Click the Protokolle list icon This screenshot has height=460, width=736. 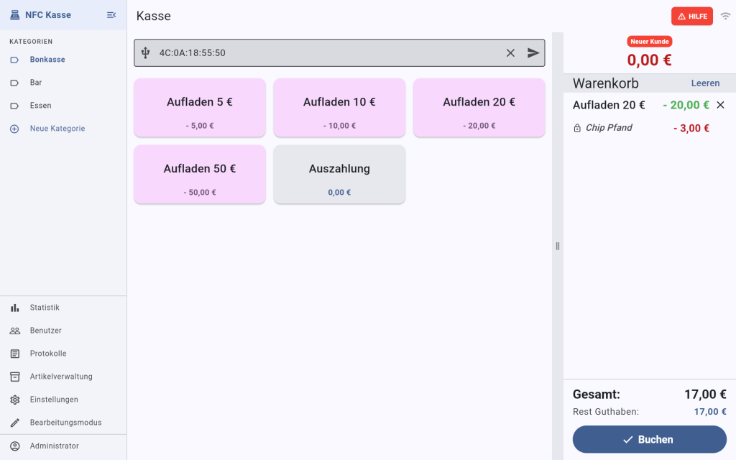[14, 354]
